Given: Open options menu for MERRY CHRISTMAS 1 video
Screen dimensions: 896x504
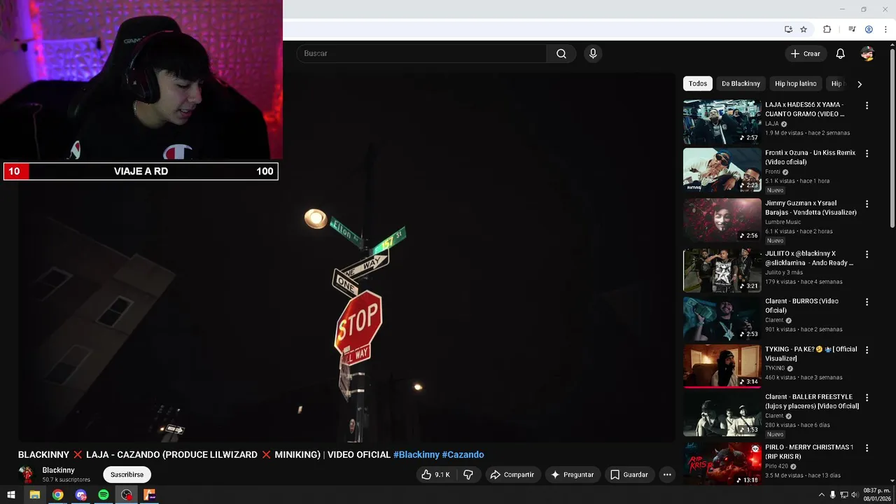Looking at the screenshot, I should click(867, 447).
